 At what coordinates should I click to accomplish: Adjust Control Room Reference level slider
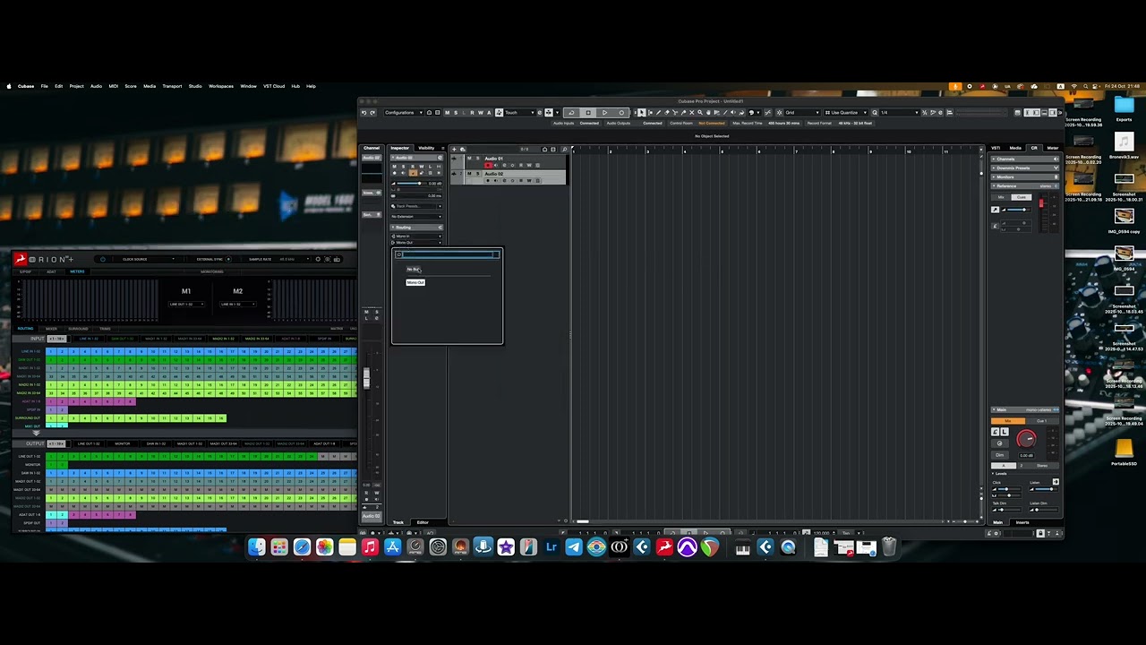point(1015,210)
